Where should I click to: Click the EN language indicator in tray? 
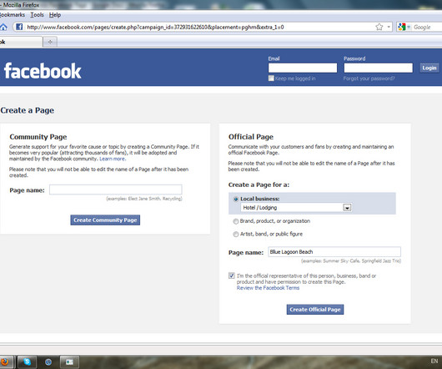click(434, 361)
